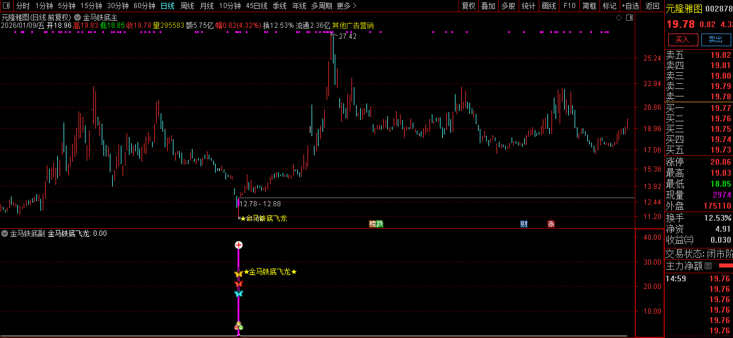
Task: Click the ★金马铁底飞龙★ label in sub chart
Action: (x=270, y=272)
